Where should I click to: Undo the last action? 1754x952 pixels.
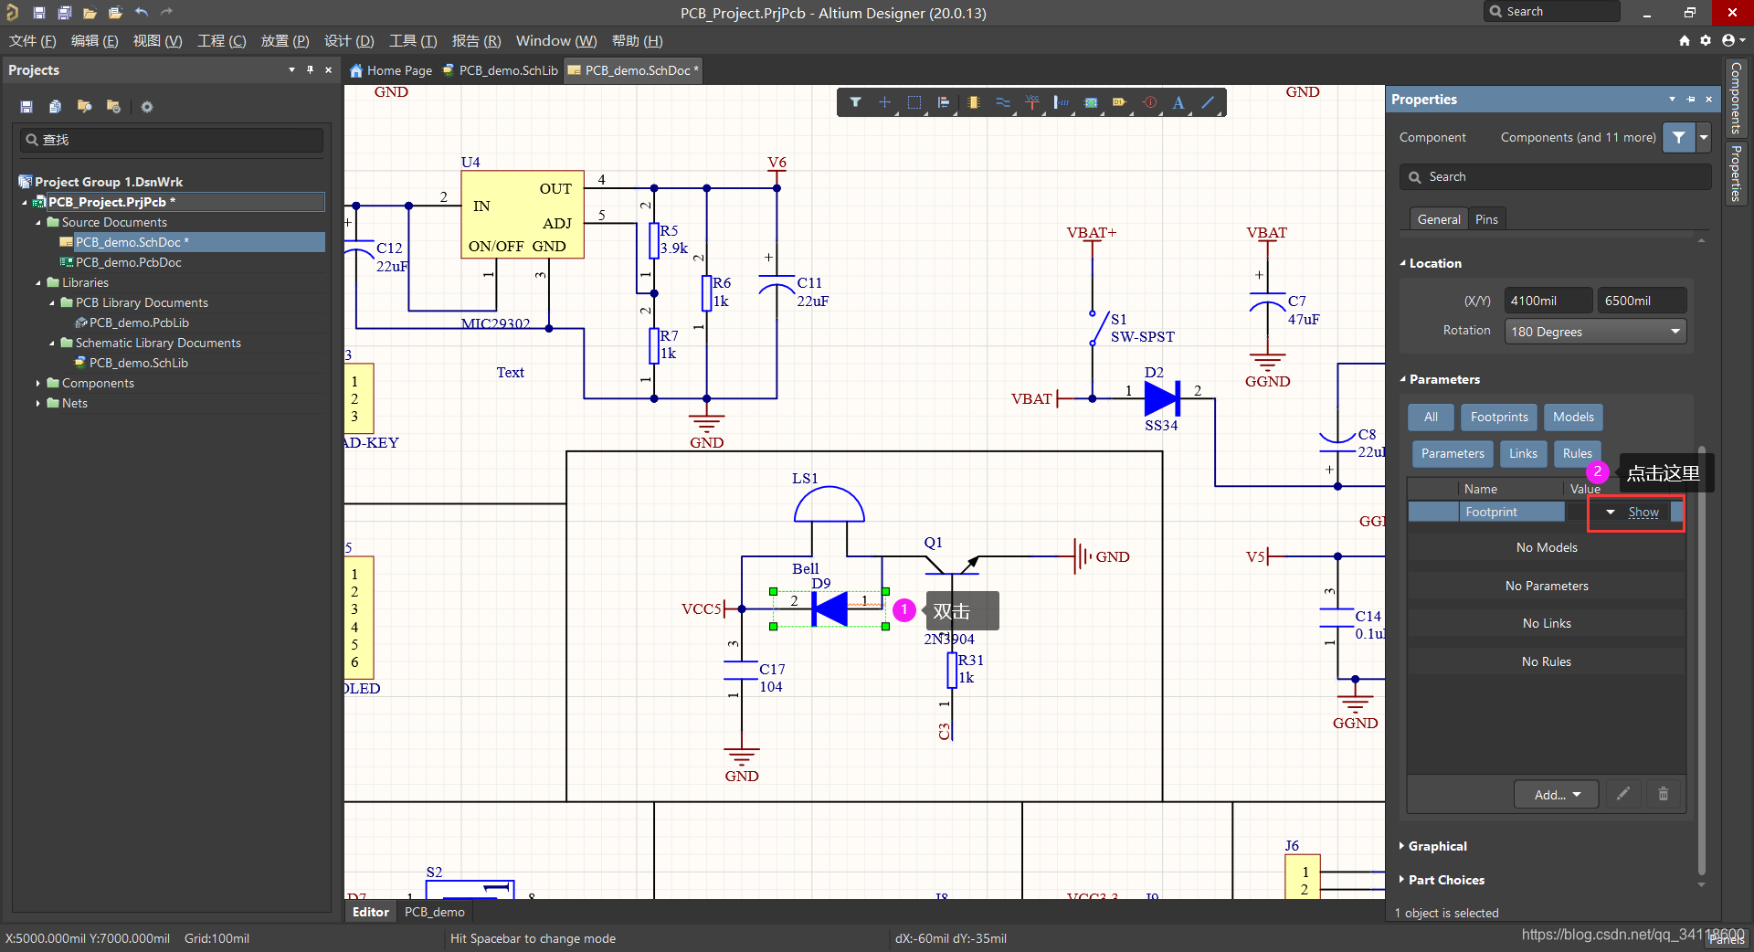pos(141,13)
